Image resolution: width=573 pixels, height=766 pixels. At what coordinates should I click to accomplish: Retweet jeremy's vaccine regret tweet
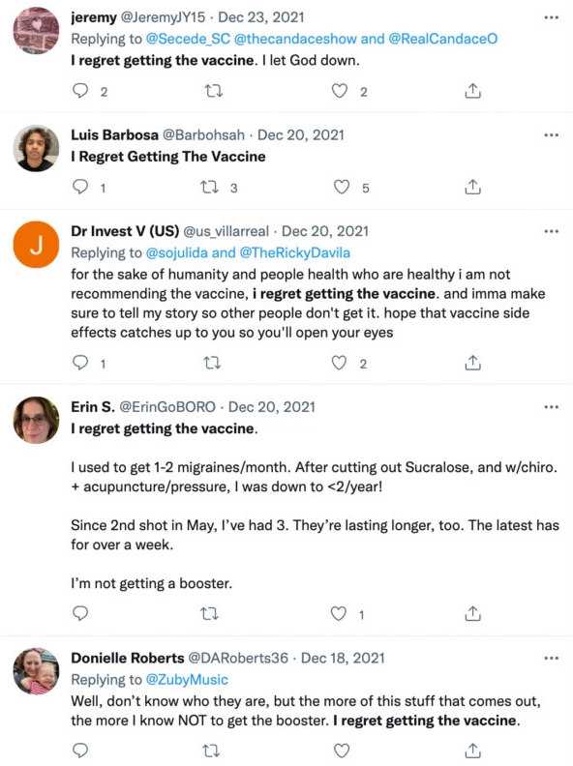click(x=213, y=91)
